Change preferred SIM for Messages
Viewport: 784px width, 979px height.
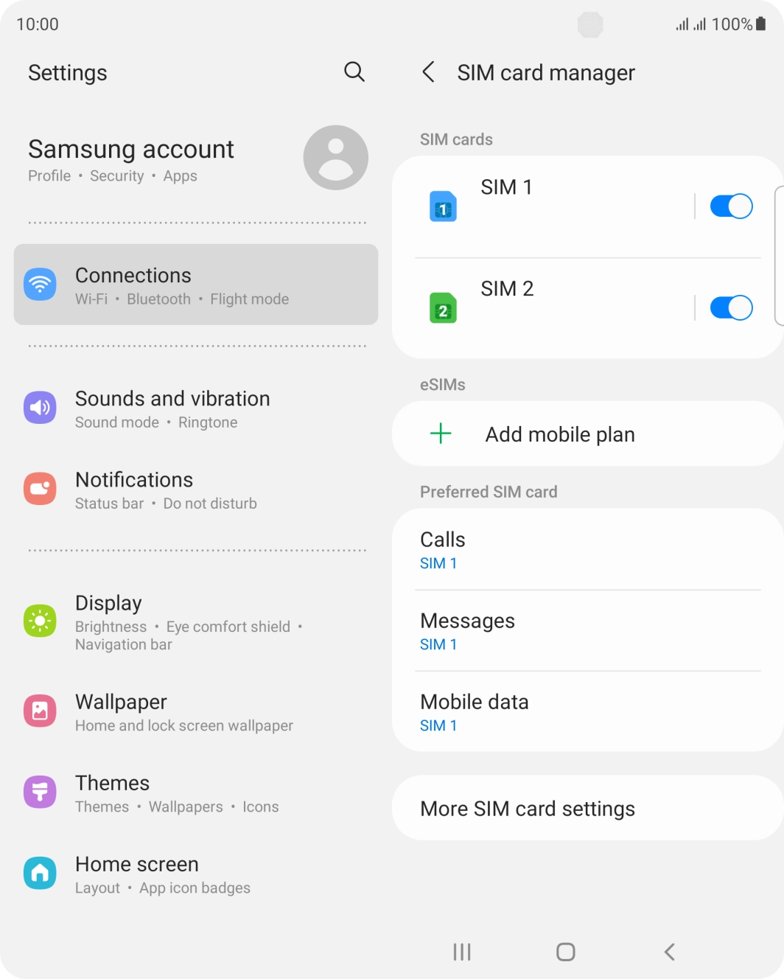click(588, 631)
